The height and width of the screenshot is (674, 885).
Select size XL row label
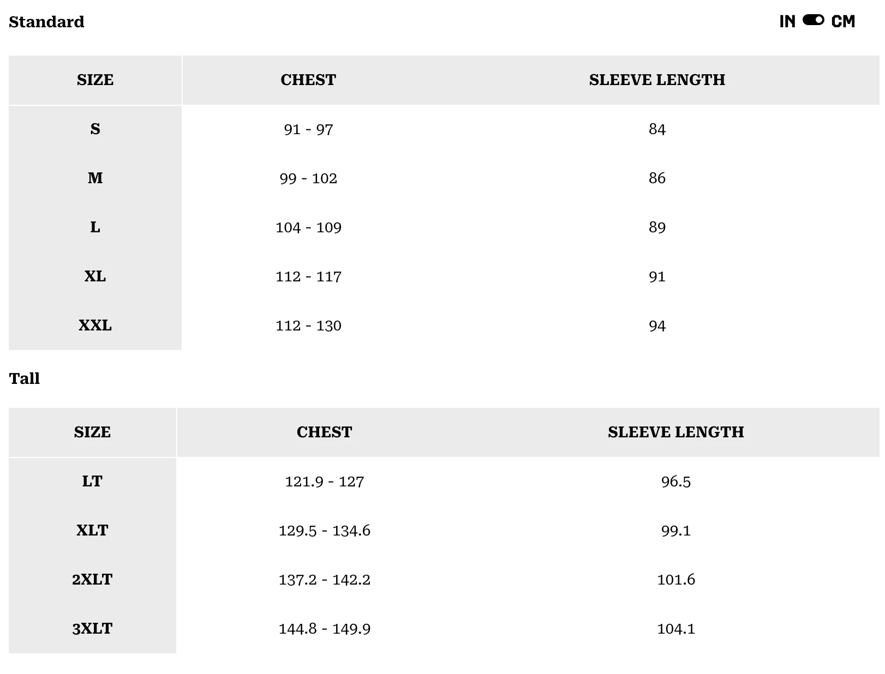pos(95,276)
